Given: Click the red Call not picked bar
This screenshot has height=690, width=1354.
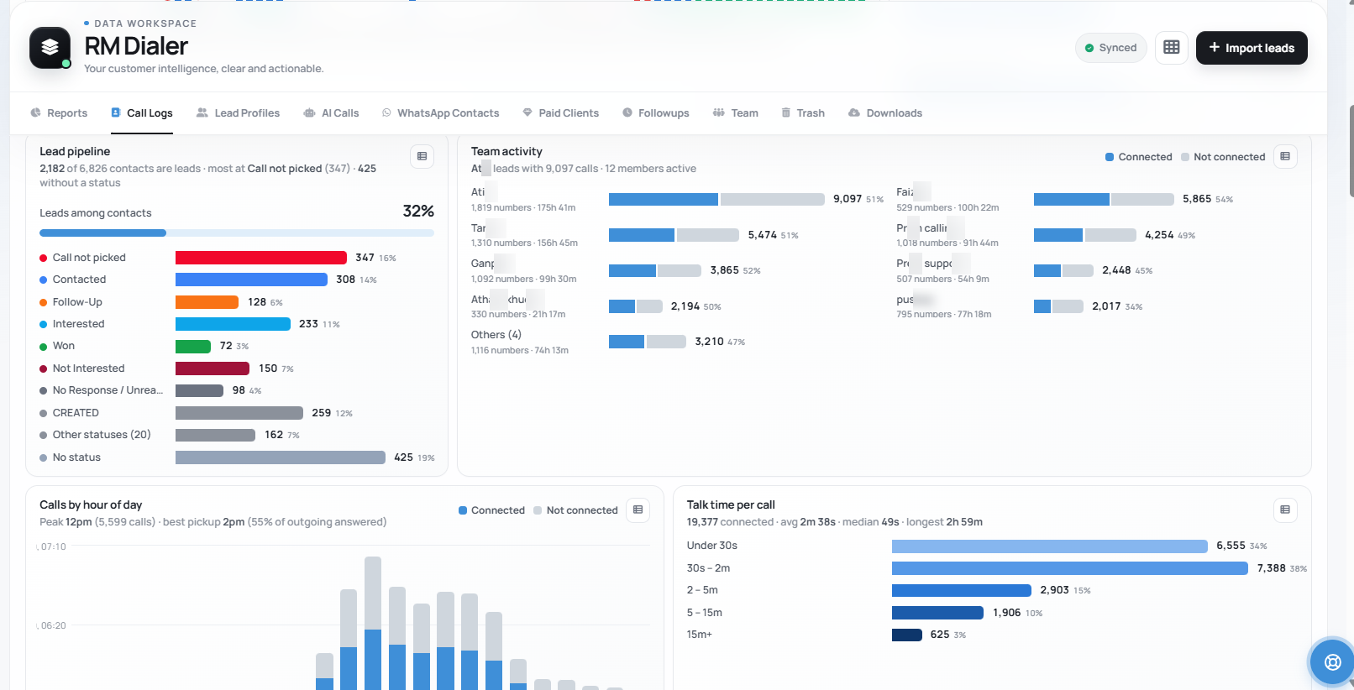Looking at the screenshot, I should tap(261, 258).
